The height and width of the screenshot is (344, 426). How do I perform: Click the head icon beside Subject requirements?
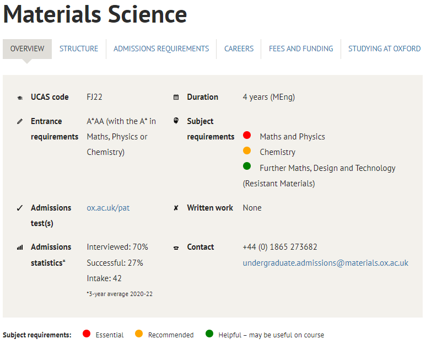point(176,121)
